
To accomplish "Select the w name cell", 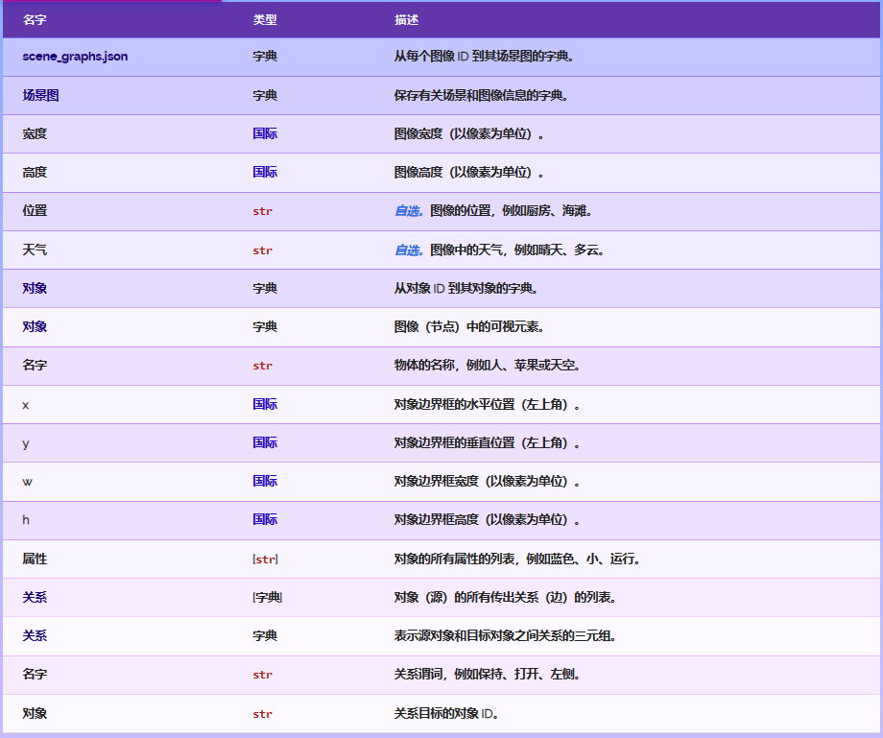I will coord(27,482).
